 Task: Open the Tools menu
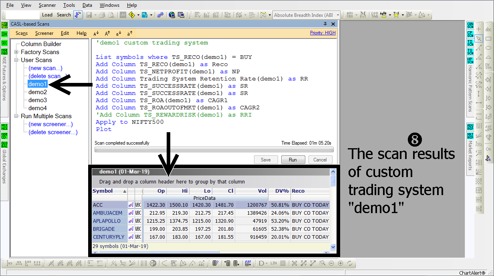click(x=69, y=5)
